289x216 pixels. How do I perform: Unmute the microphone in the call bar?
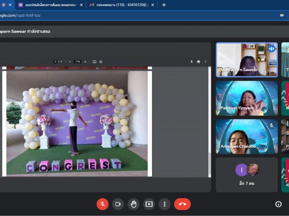103,204
